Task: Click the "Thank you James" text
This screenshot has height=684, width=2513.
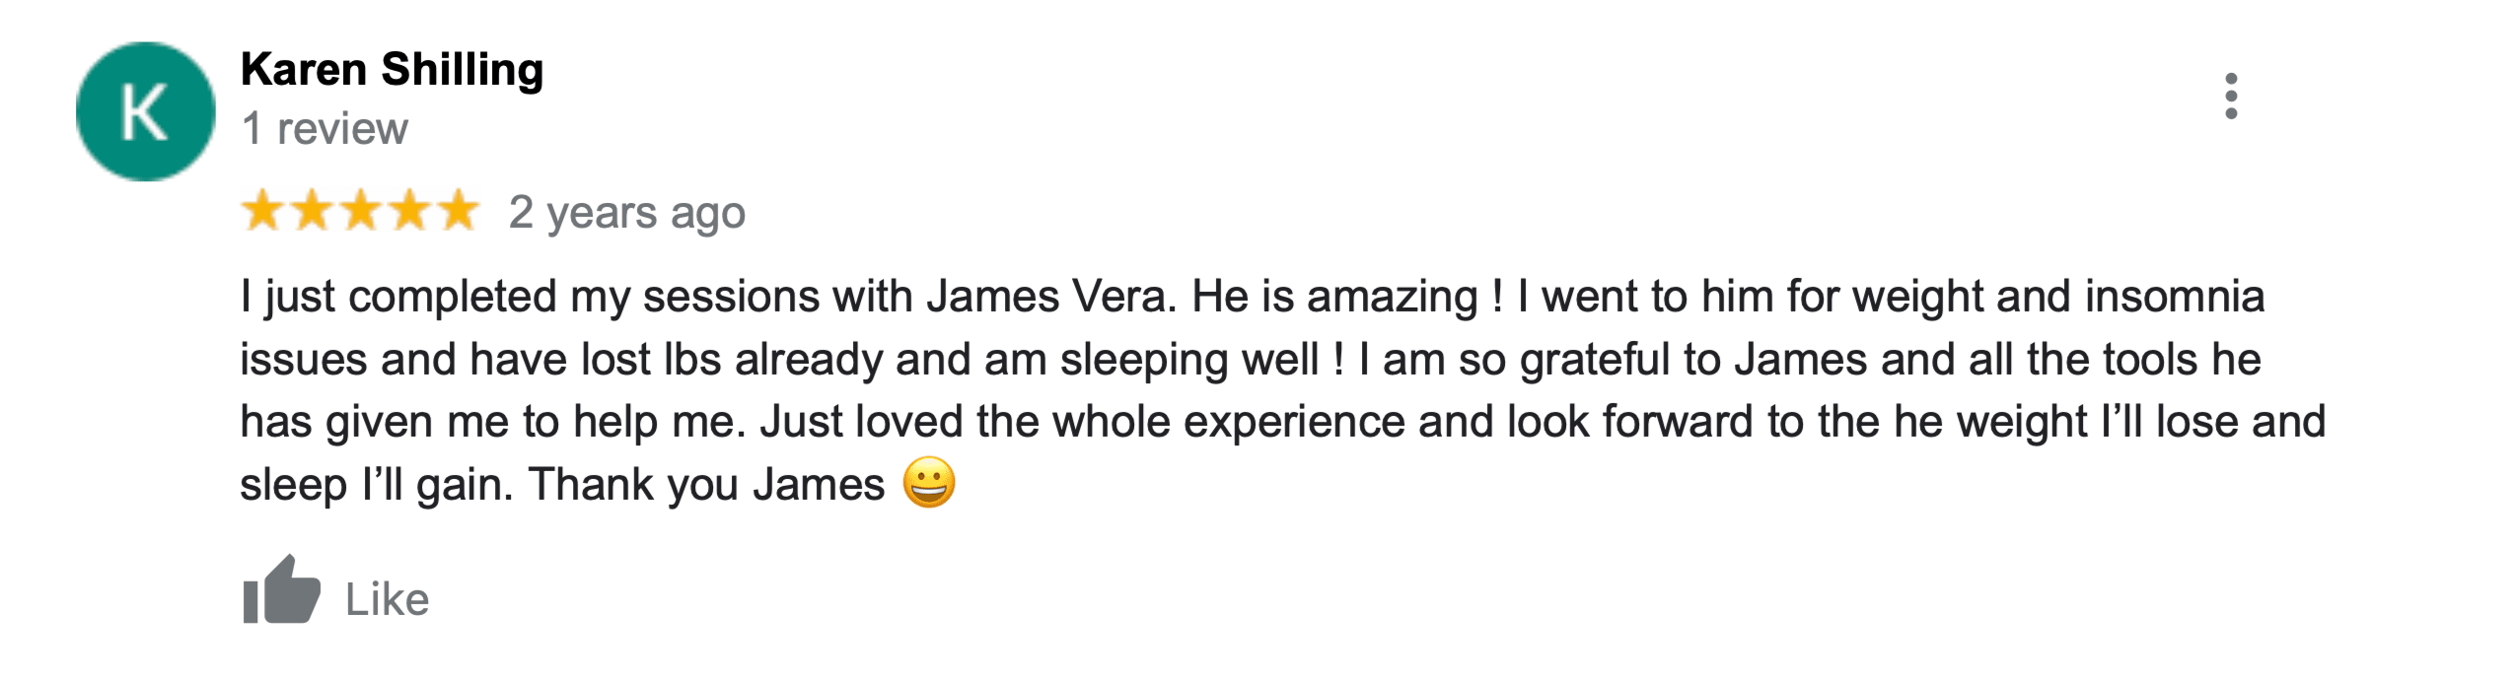Action: click(x=706, y=485)
